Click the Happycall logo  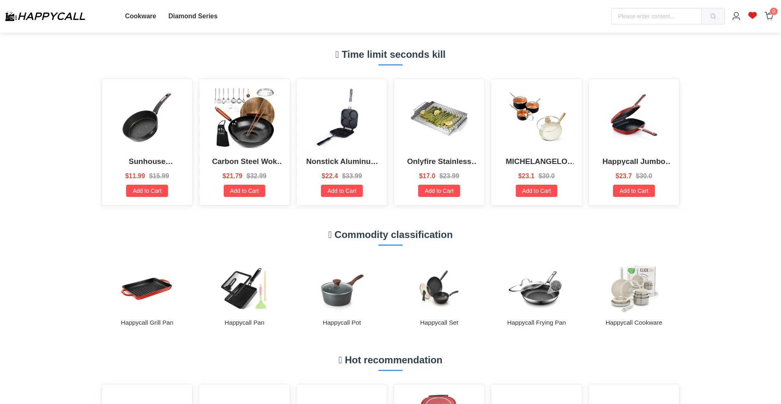(x=45, y=16)
